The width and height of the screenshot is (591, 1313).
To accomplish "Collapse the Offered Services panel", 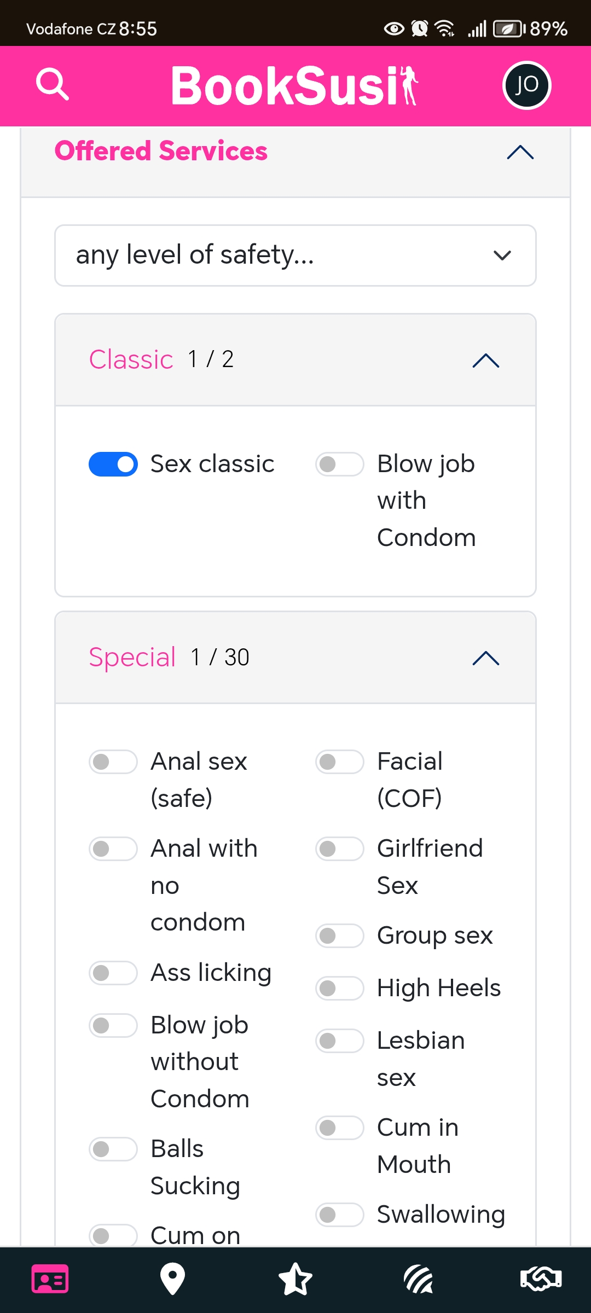I will tap(520, 152).
